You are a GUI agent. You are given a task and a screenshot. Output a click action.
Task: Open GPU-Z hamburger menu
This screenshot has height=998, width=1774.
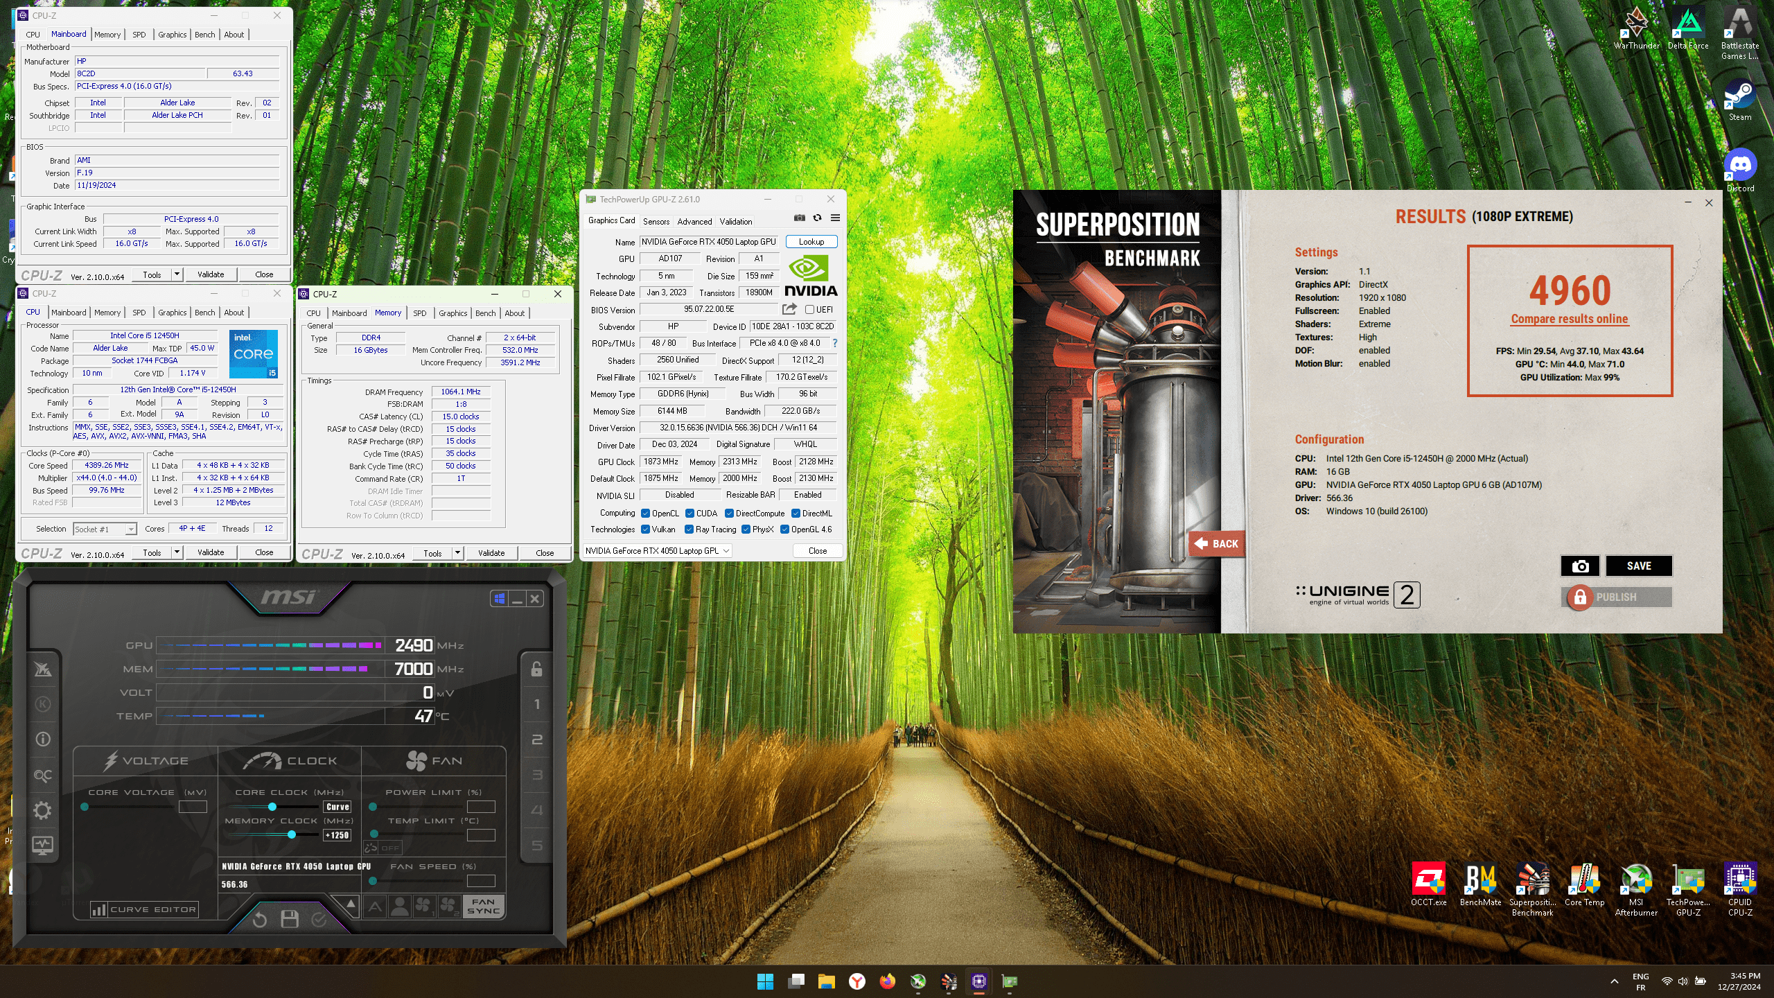click(836, 218)
